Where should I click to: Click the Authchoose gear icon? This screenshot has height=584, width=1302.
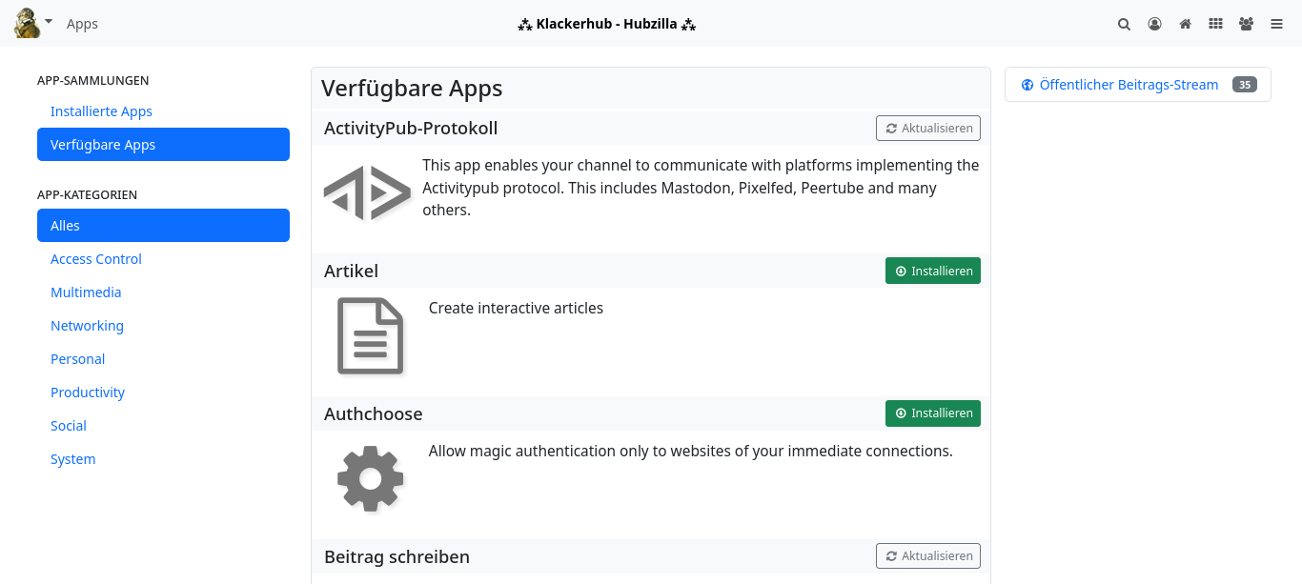pyautogui.click(x=370, y=478)
